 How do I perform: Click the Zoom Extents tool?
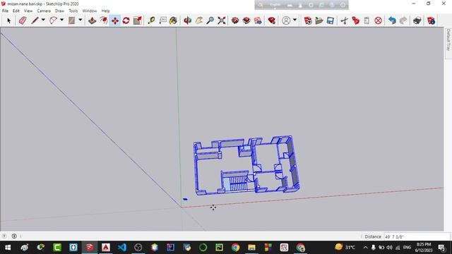point(221,20)
